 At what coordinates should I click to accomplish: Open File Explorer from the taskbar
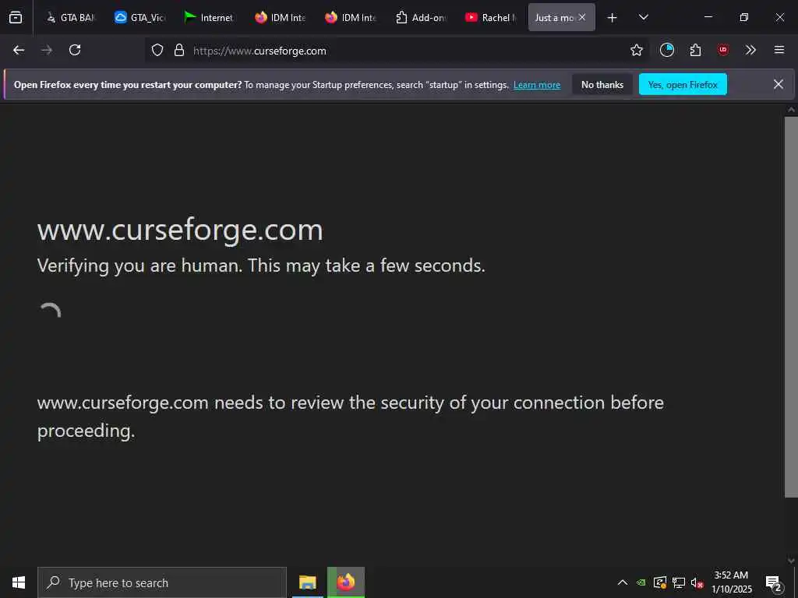point(307,582)
